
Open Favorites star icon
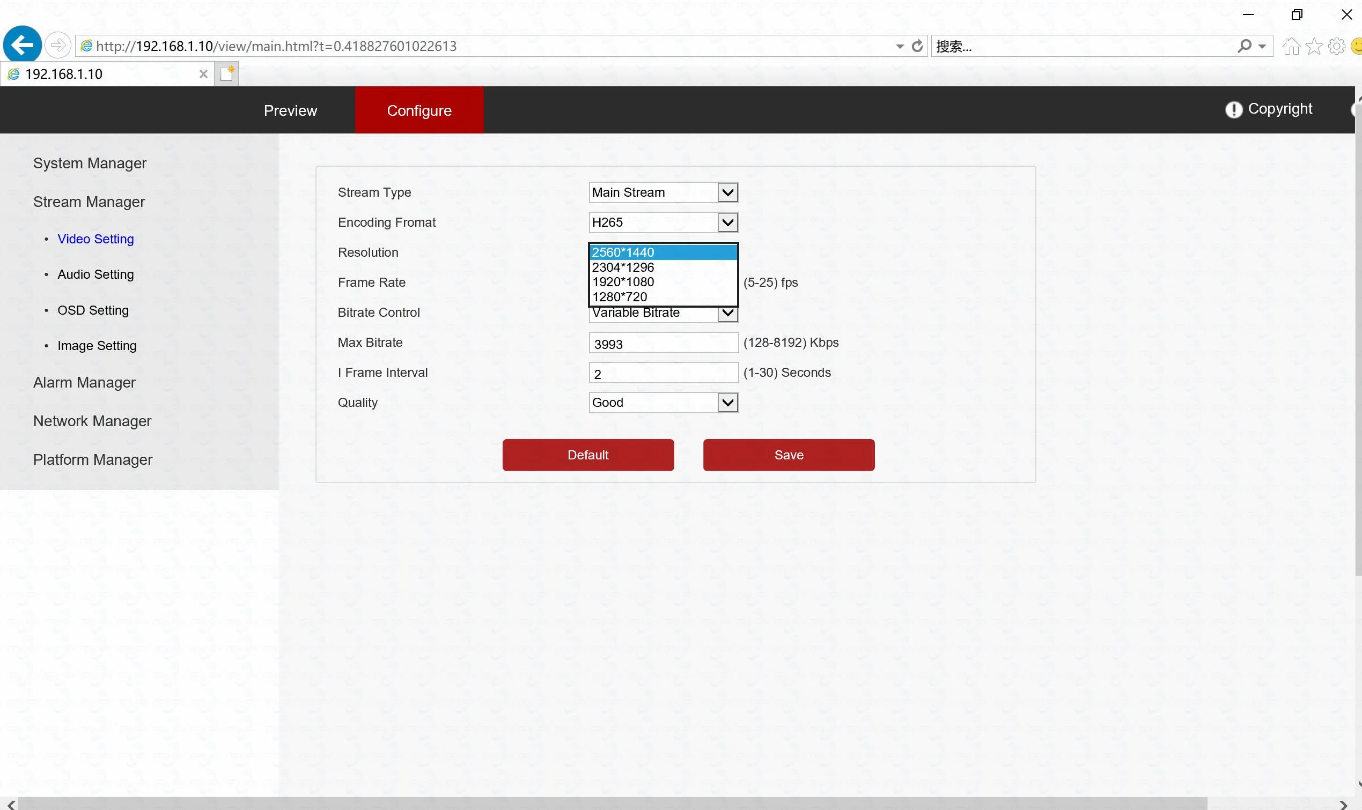click(x=1314, y=47)
